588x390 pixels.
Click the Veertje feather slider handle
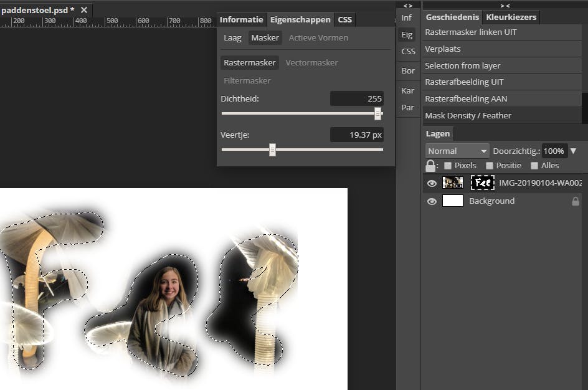[x=272, y=150]
